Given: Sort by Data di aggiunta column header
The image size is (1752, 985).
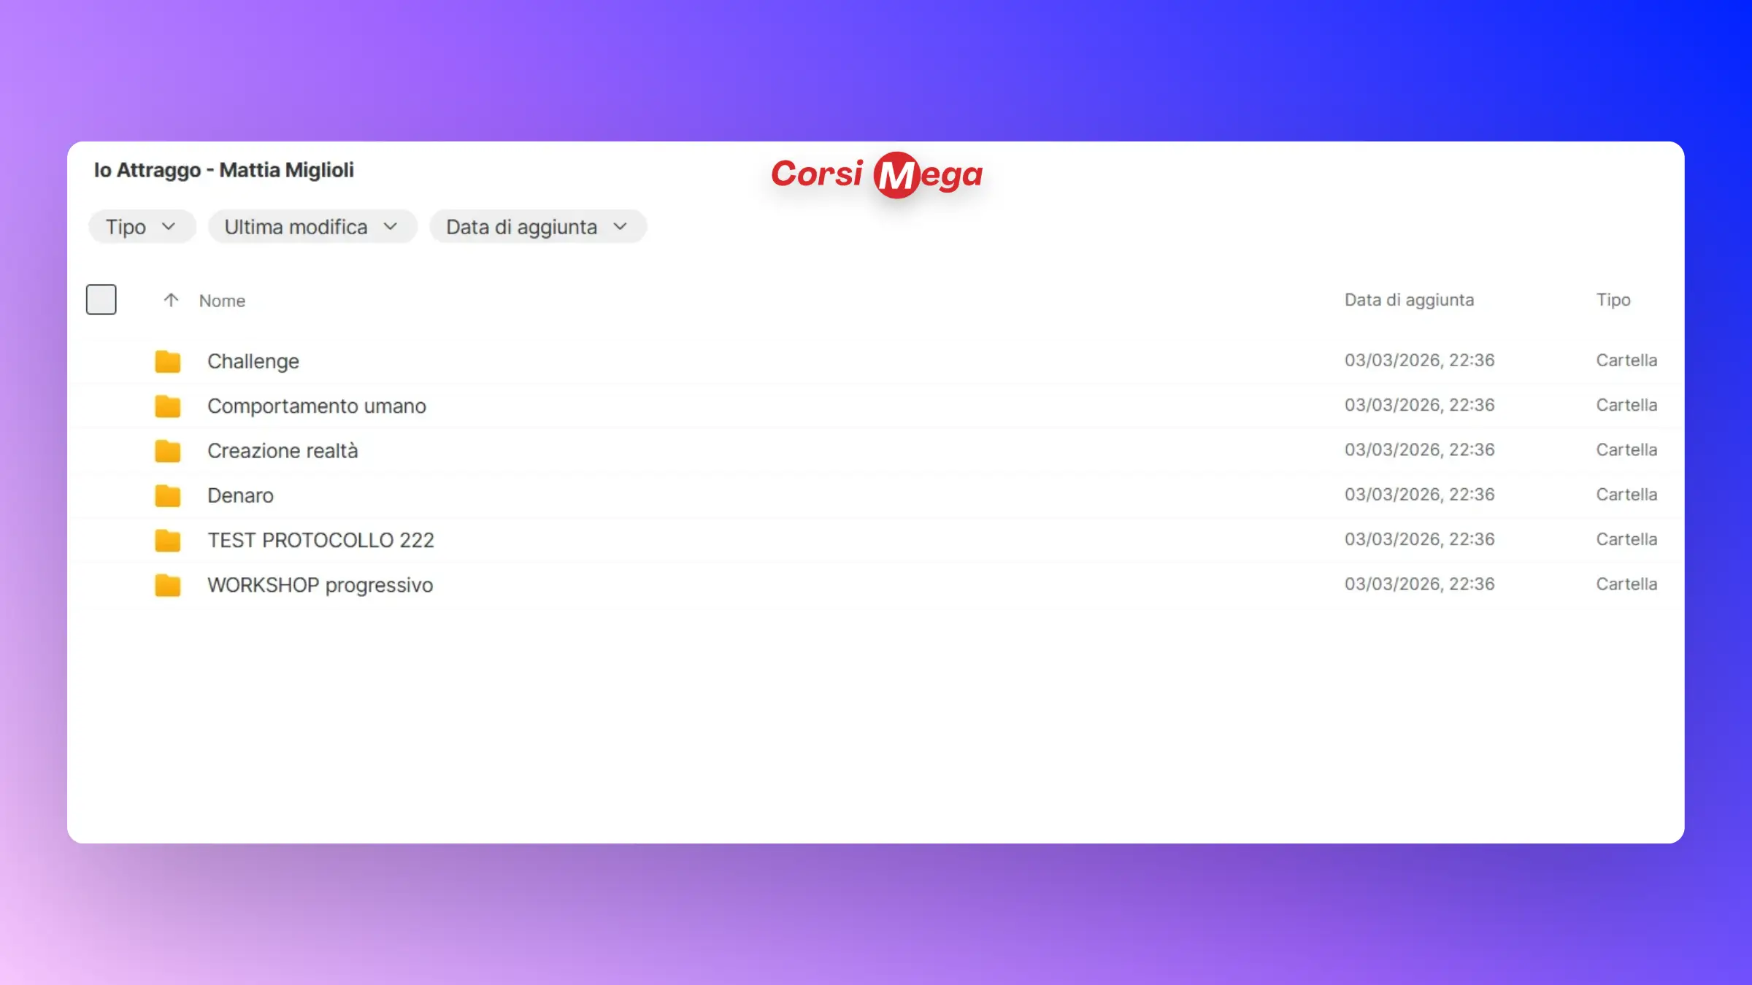Looking at the screenshot, I should click(x=1409, y=300).
